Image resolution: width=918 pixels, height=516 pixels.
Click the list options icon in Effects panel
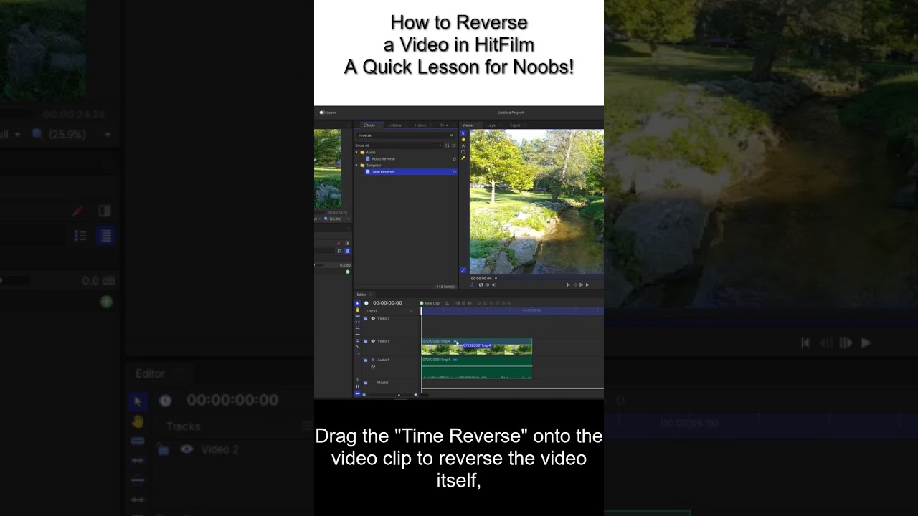pyautogui.click(x=454, y=145)
